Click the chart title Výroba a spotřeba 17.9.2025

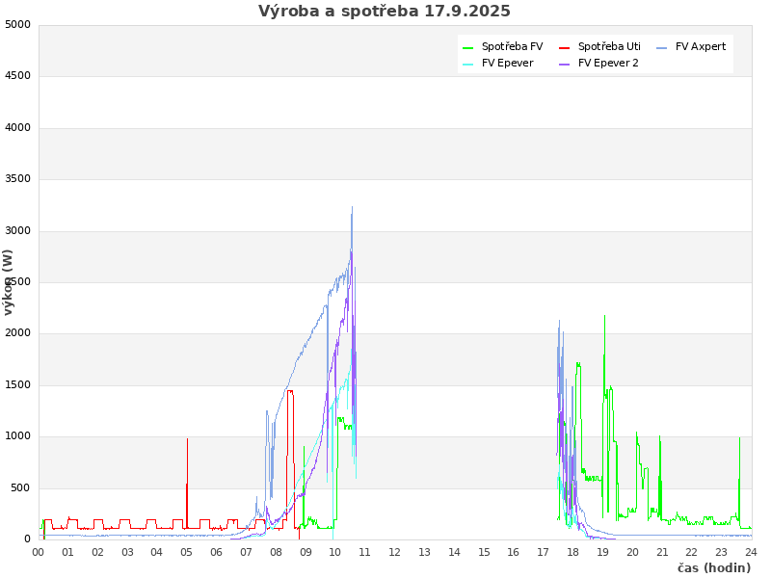point(385,12)
